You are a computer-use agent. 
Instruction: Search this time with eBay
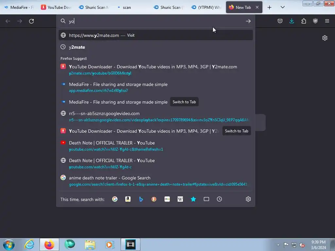tap(167, 199)
